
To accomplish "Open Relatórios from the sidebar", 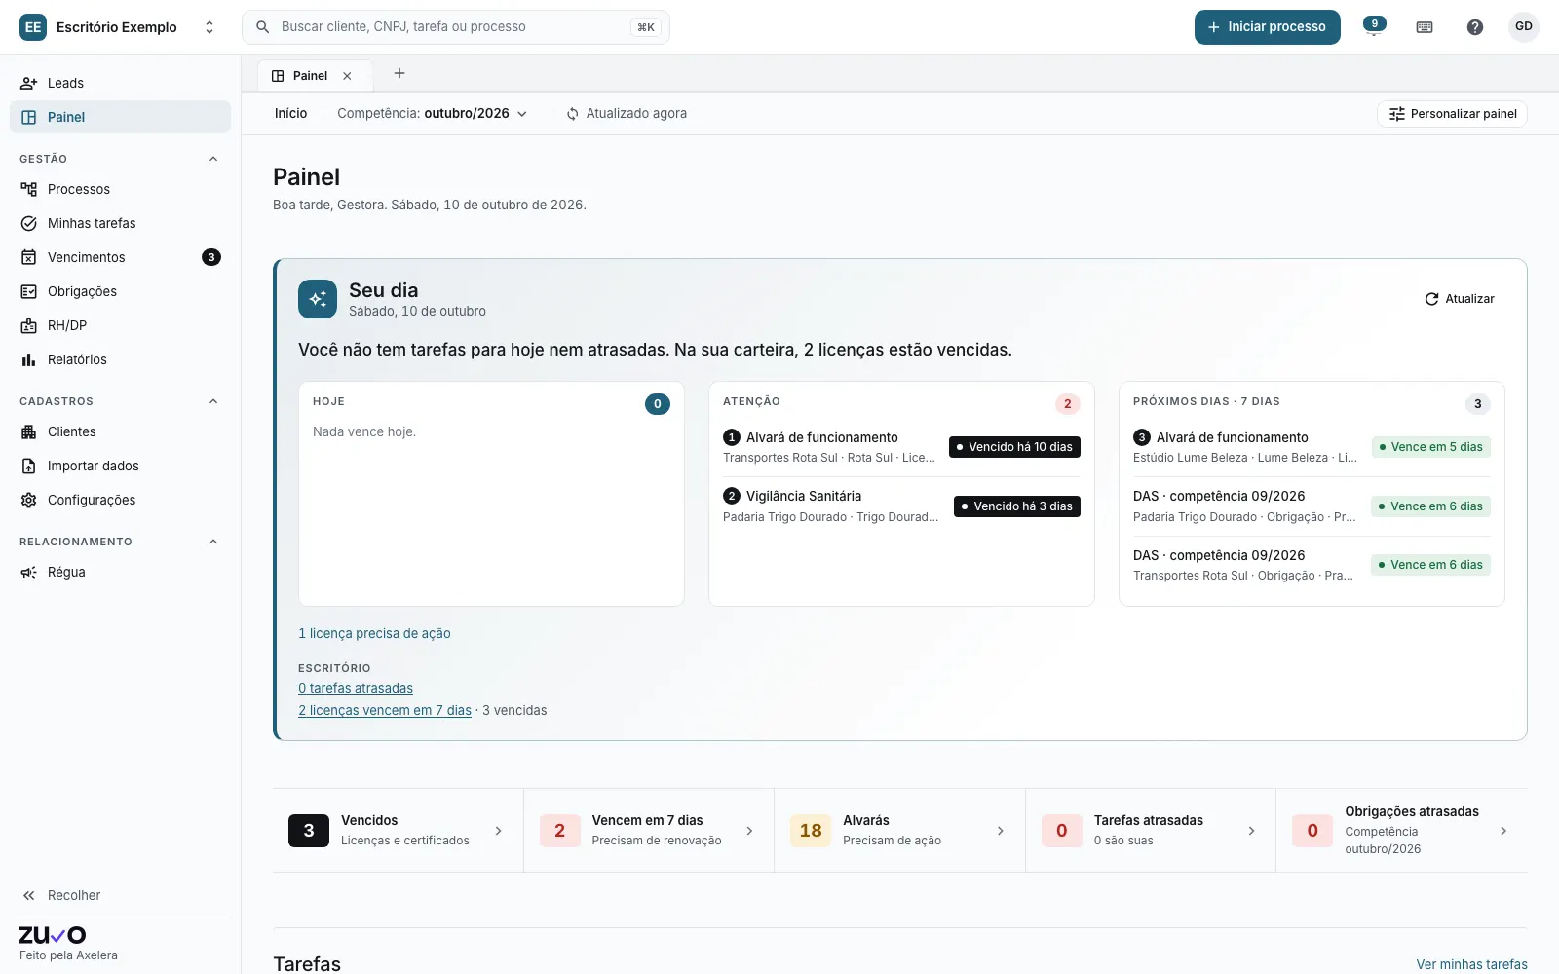I will pos(120,359).
